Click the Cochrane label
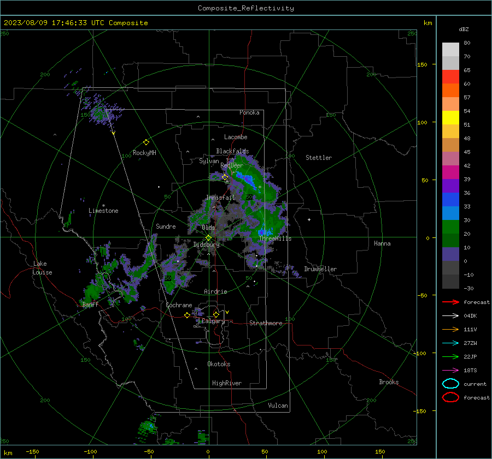Viewport: 492px width, 459px height. [179, 305]
